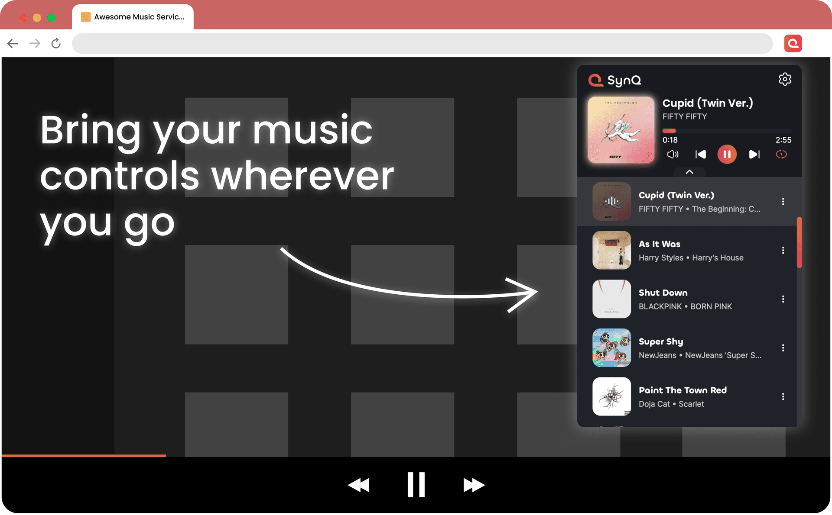Toggle volume in SynQ player
Screen dimensions: 832x515
pos(673,154)
